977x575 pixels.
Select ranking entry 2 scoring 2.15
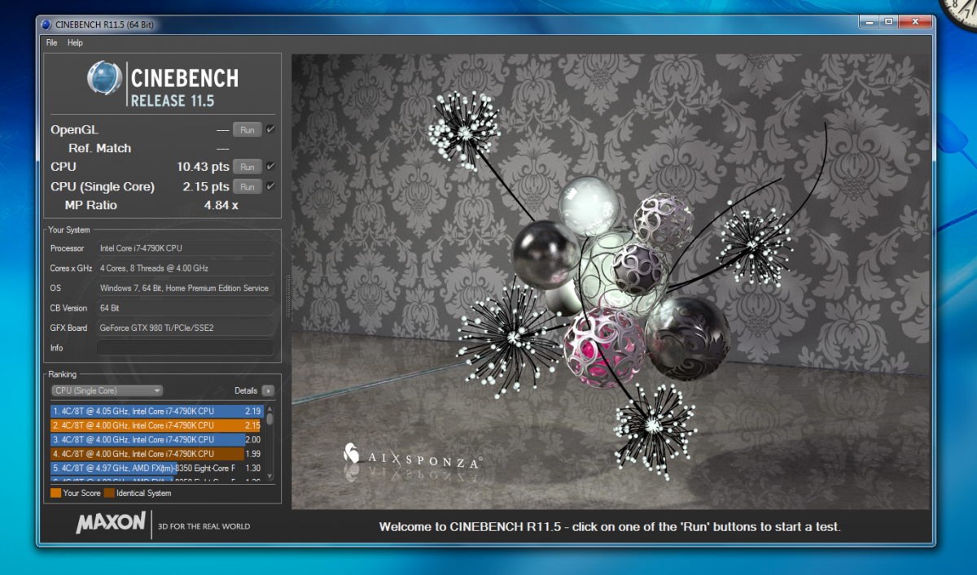pyautogui.click(x=156, y=425)
